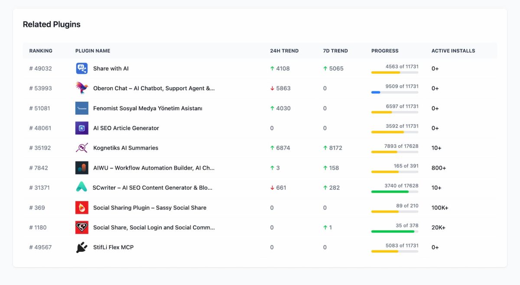Click the progress text 3592 of 11731
The image size is (520, 285).
point(402,126)
